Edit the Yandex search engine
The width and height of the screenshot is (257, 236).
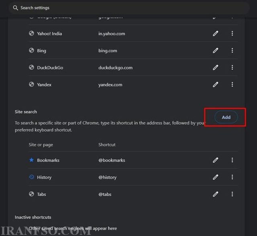(x=215, y=85)
